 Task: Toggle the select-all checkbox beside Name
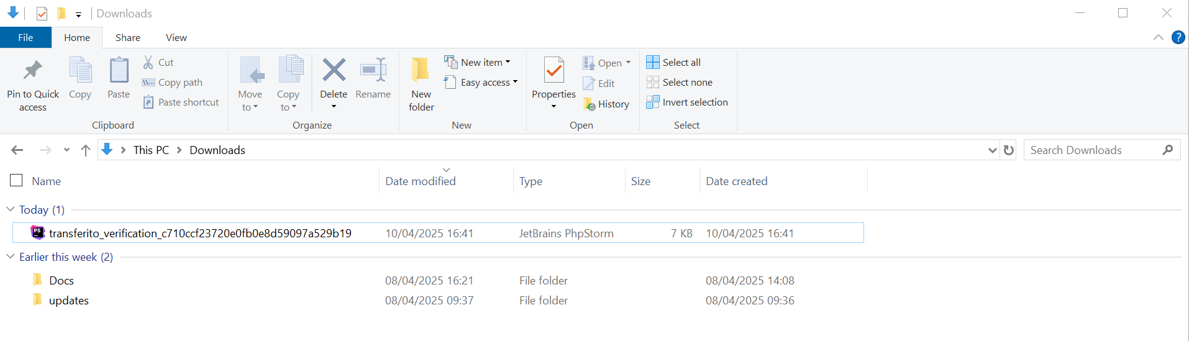[x=17, y=180]
